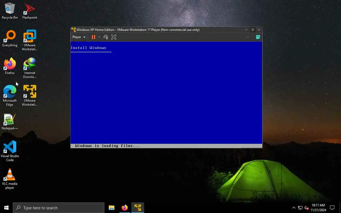
Task: Click the 'Install Windows' heading text
Action: pos(88,48)
